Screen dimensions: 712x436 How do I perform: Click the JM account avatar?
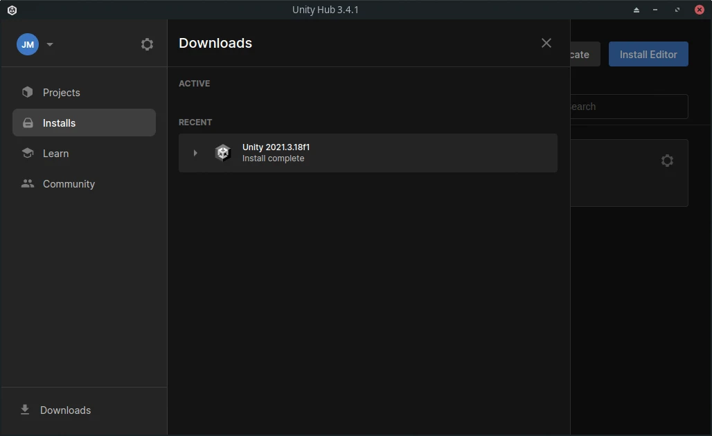[28, 44]
